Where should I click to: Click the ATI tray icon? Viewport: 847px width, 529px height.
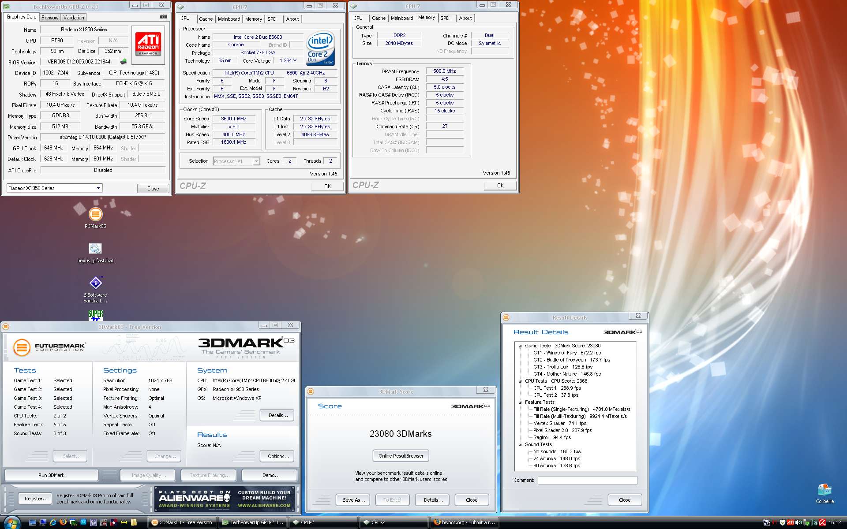[x=791, y=522]
